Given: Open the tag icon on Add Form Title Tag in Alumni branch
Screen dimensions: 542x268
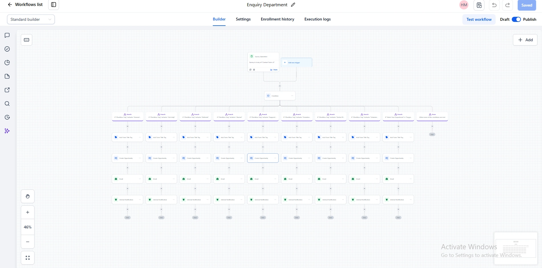Looking at the screenshot, I should coord(218,137).
